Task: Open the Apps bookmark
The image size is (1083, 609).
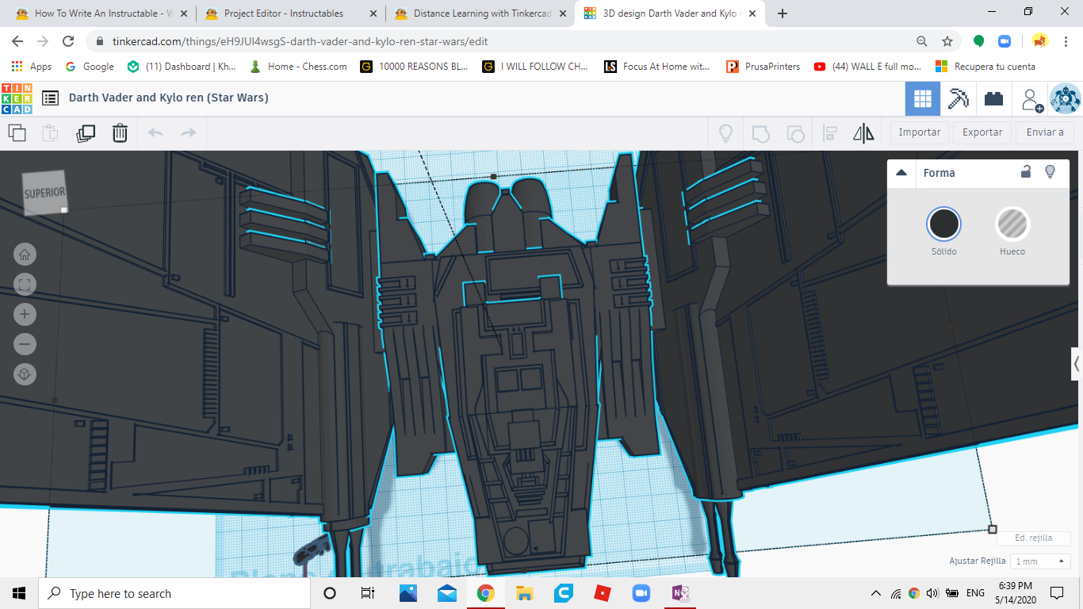Action: (x=32, y=67)
